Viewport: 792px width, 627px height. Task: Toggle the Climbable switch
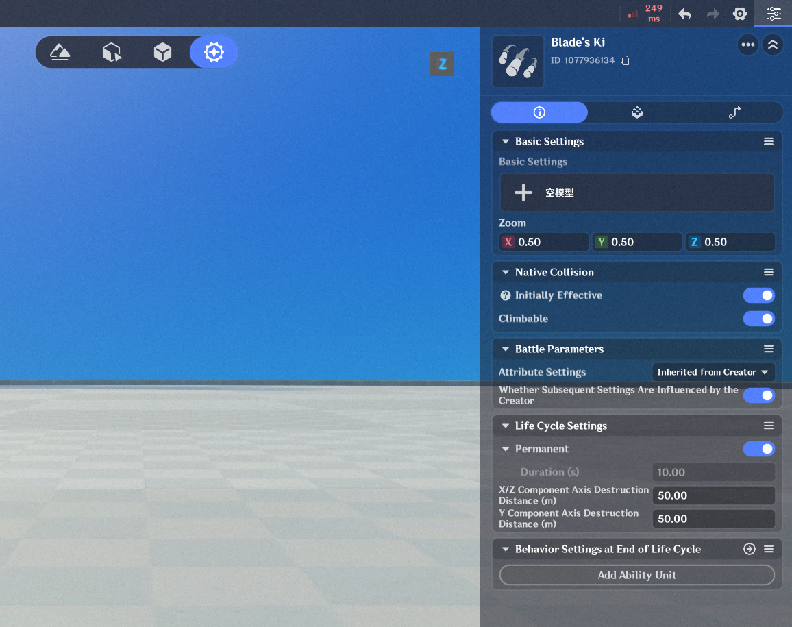(x=758, y=319)
